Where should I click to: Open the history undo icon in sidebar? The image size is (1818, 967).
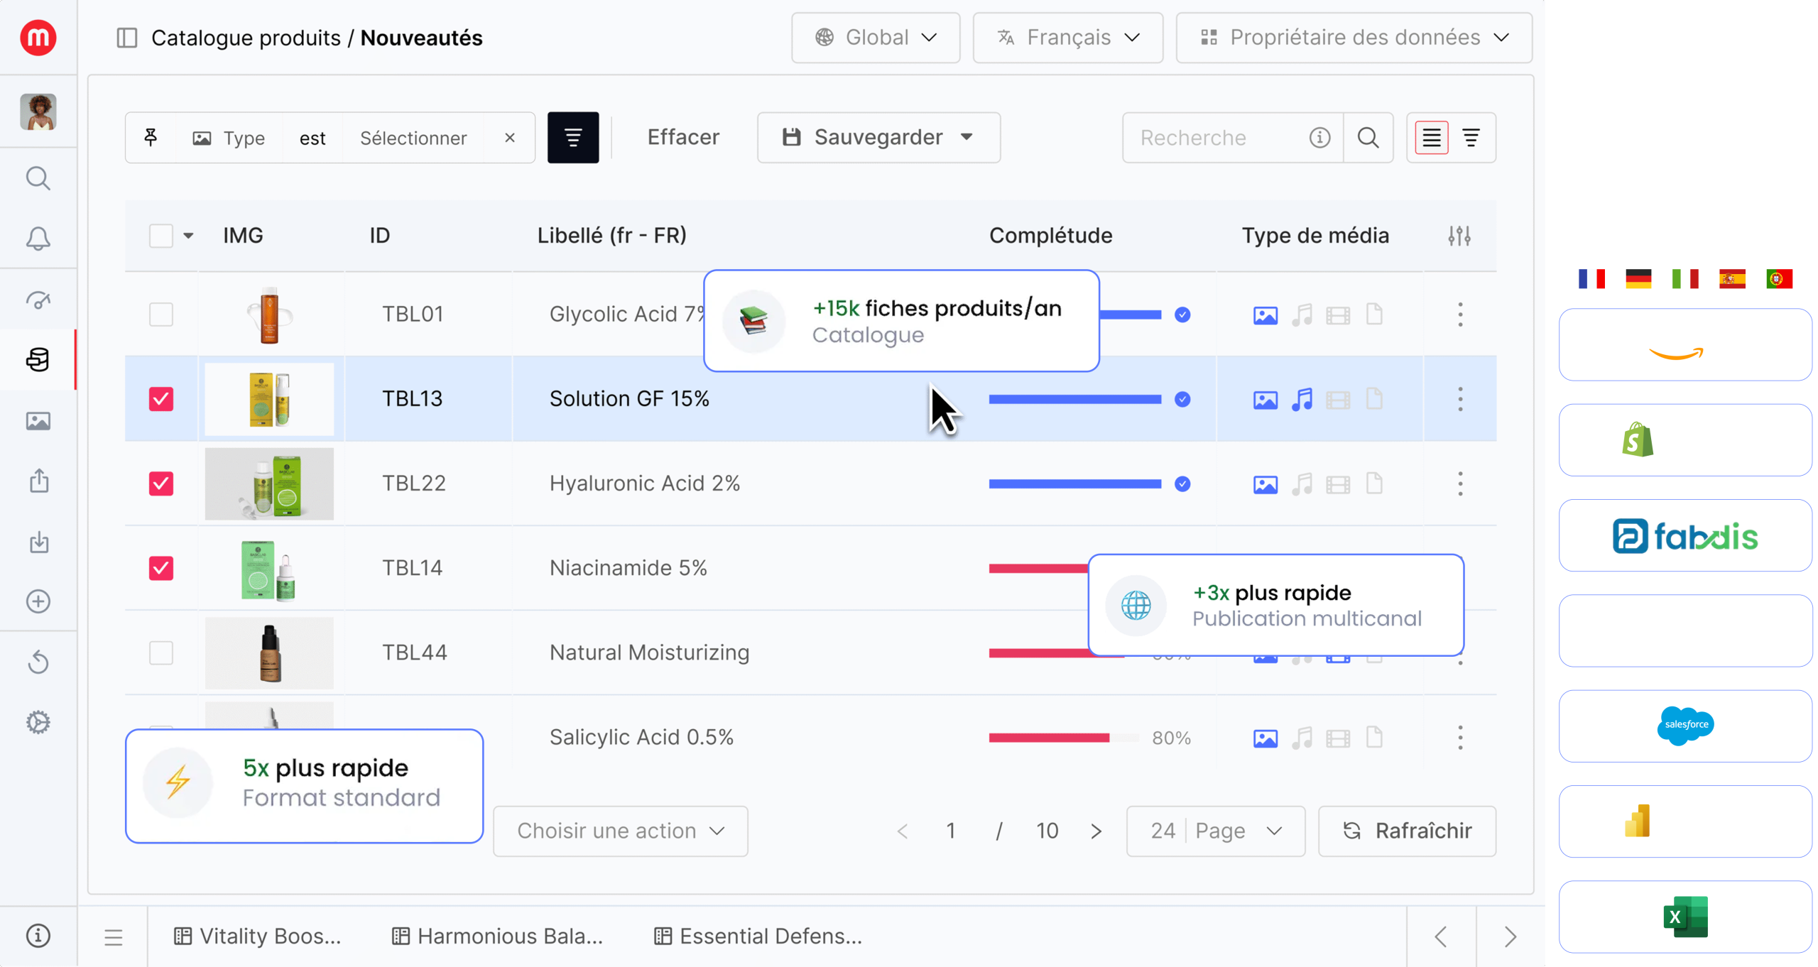38,662
